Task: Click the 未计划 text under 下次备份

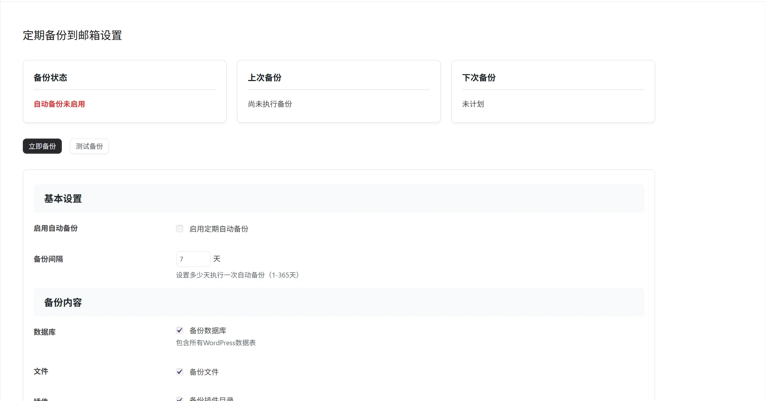Action: (473, 104)
